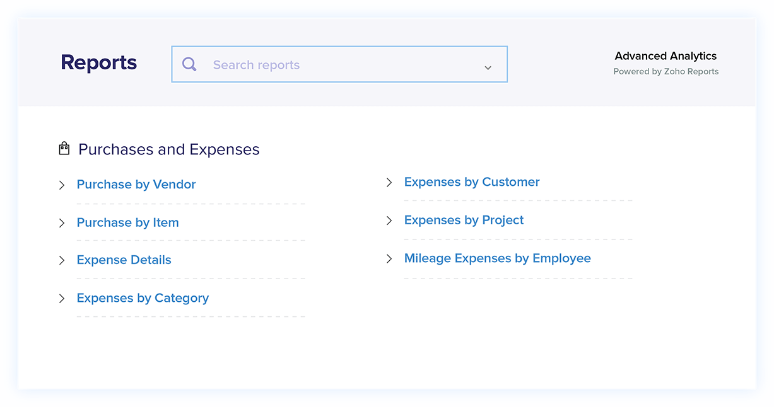This screenshot has height=407, width=774.
Task: Open Mileage Expenses by Employee report
Action: point(497,258)
